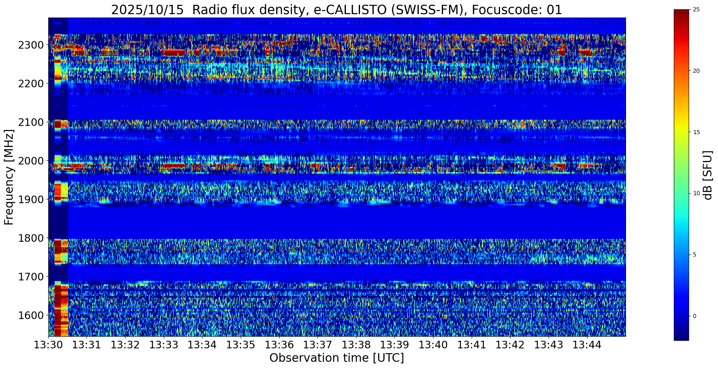718x368 pixels.
Task: Click the 13:36 time tick label
Action: [x=279, y=345]
